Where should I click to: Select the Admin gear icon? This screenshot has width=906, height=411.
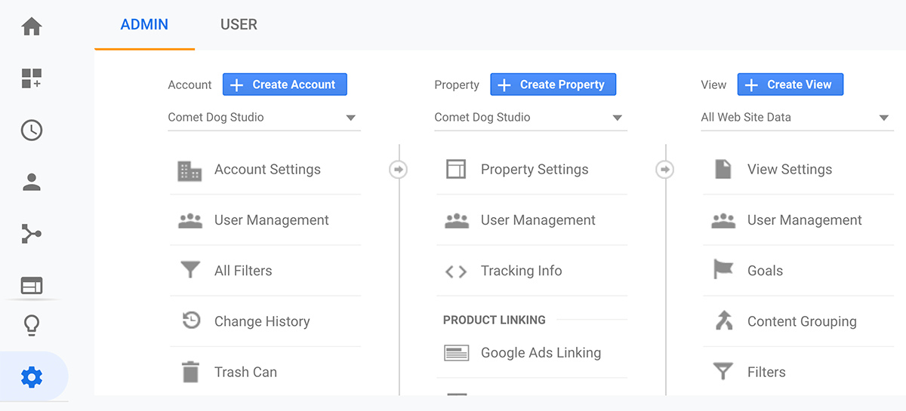point(32,377)
